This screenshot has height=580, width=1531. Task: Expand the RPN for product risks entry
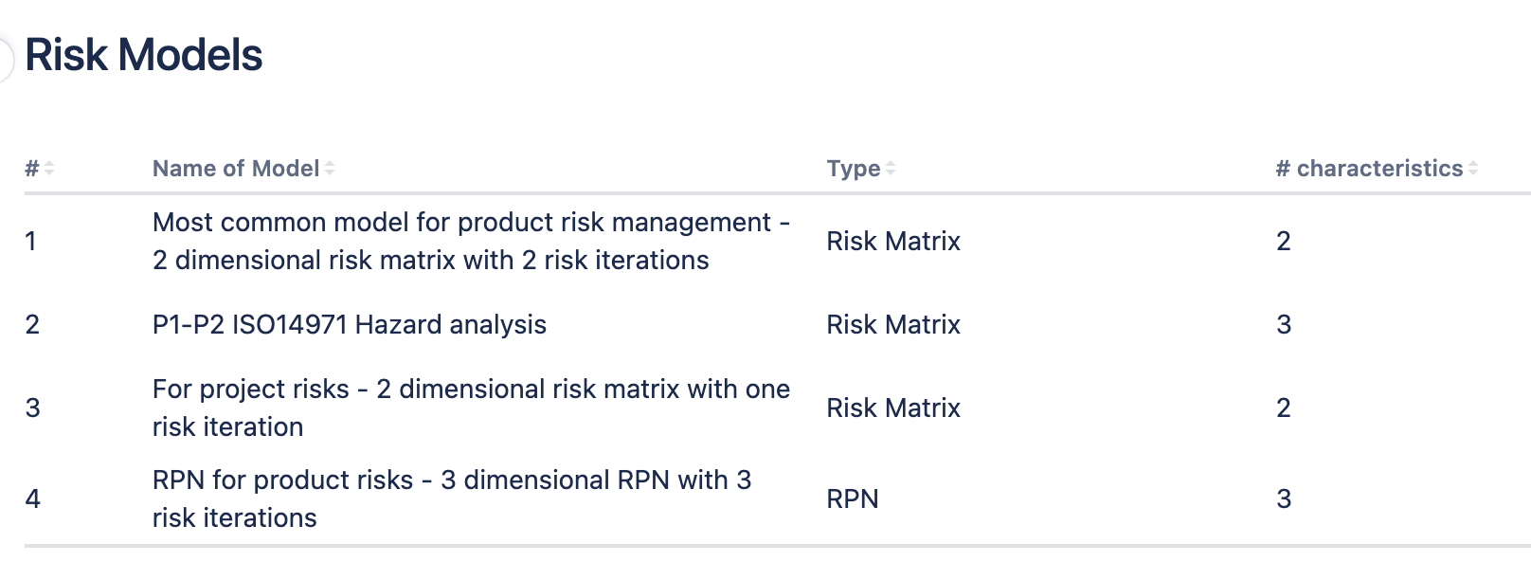[x=452, y=498]
